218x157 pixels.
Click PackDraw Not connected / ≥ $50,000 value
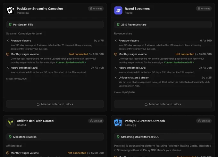click(x=87, y=54)
